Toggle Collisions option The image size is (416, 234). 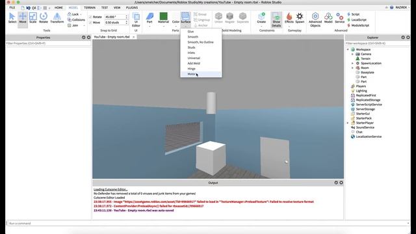point(76,20)
